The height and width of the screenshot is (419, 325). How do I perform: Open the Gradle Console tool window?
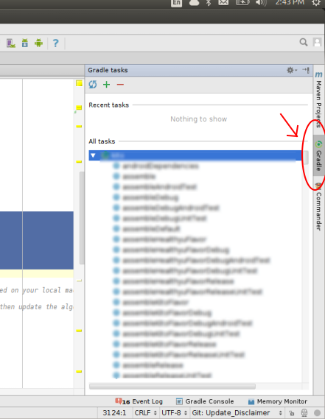pyautogui.click(x=205, y=401)
